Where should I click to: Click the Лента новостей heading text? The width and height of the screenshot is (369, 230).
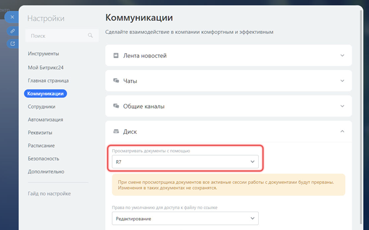pos(145,56)
